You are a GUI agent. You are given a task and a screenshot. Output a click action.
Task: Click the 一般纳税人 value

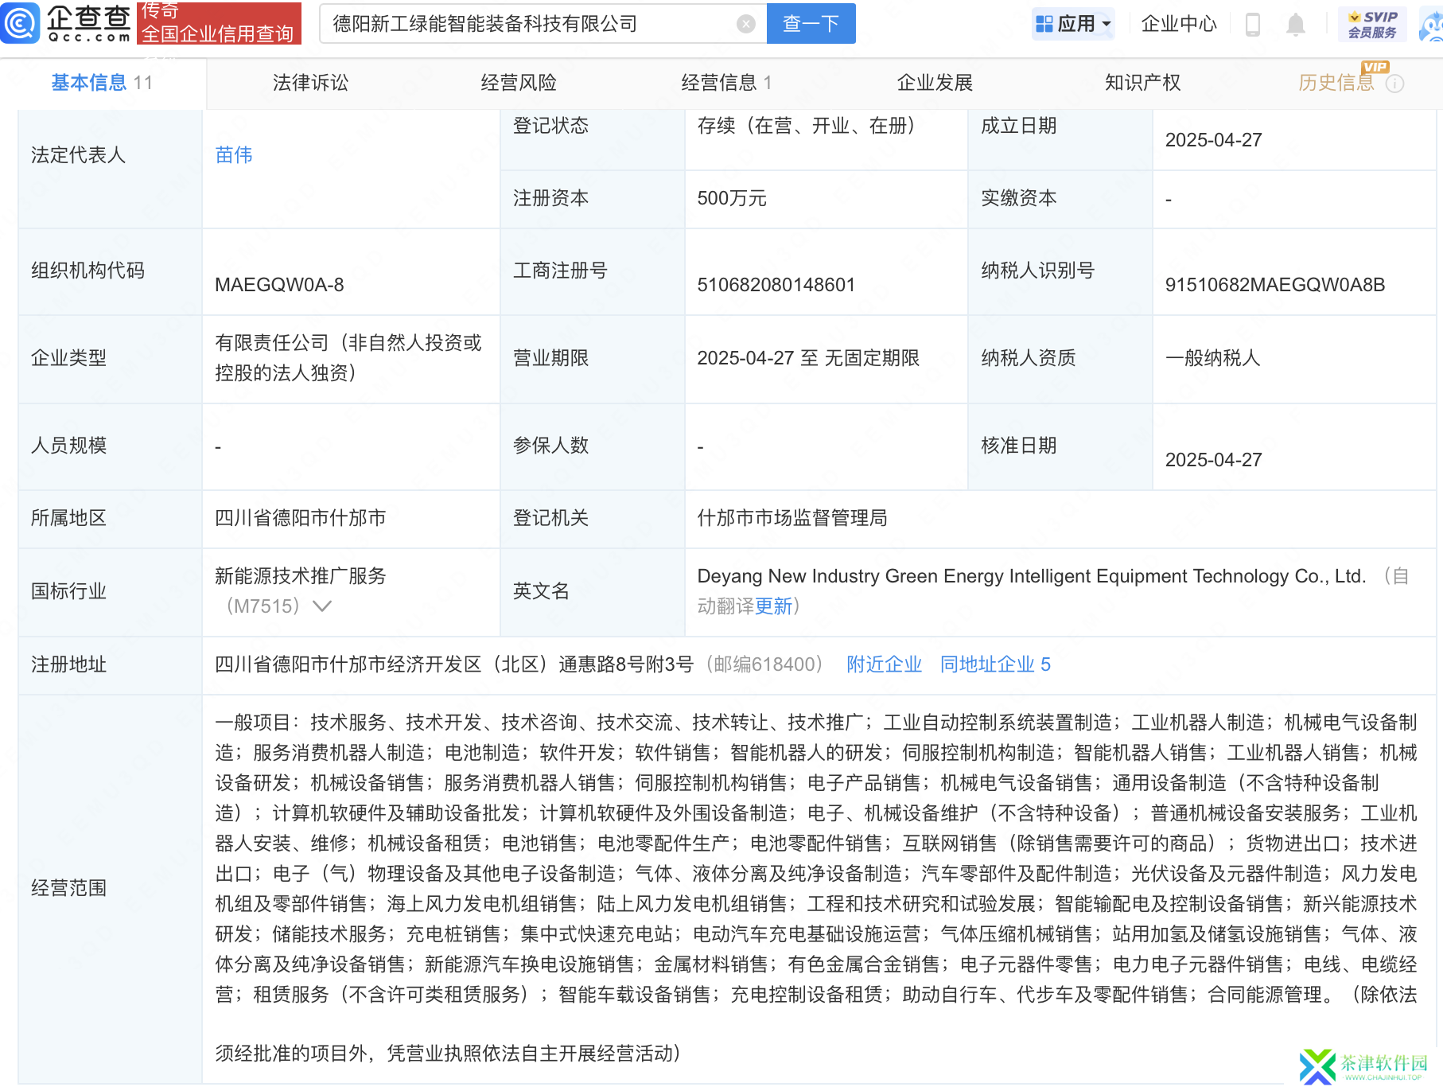tap(1213, 358)
